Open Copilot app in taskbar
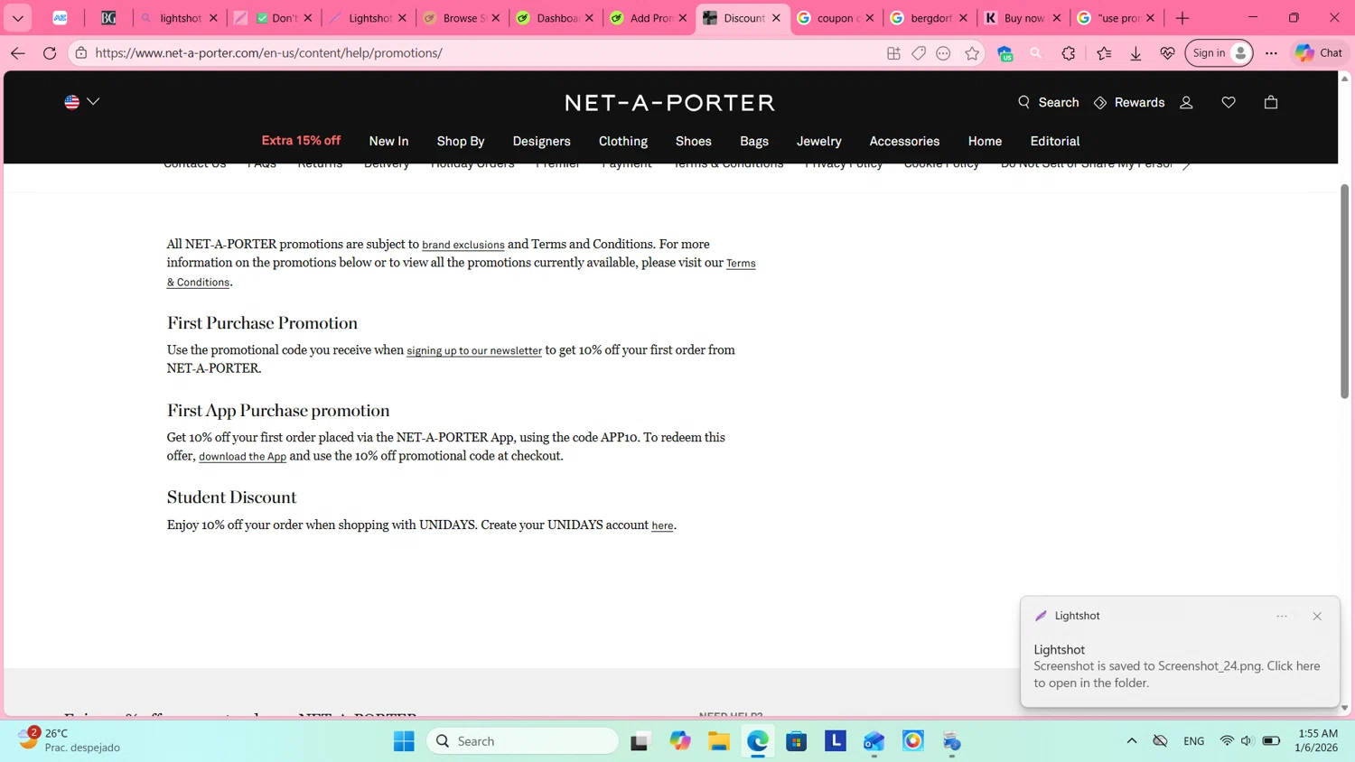 tap(679, 741)
